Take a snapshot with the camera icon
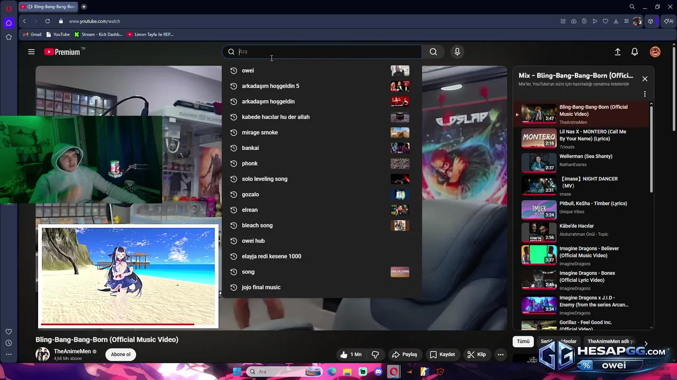Image resolution: width=677 pixels, height=380 pixels. (573, 21)
